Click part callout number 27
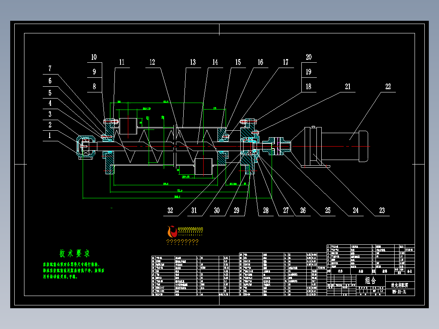The image size is (439, 329). click(x=286, y=210)
